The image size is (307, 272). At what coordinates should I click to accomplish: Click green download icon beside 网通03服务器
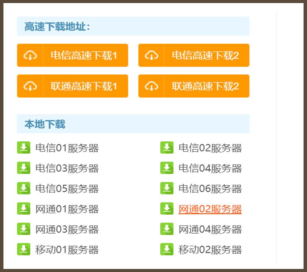24,229
